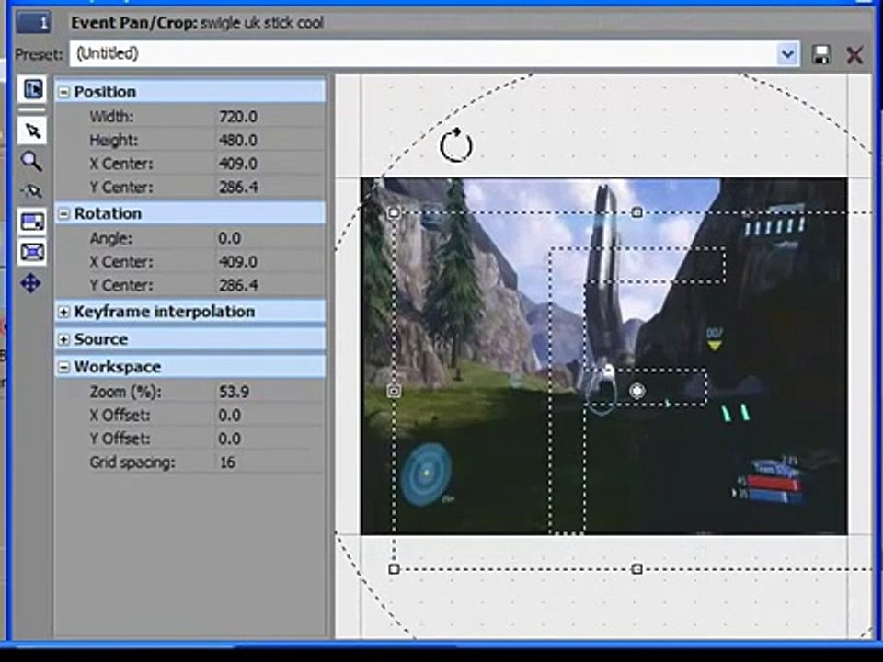The width and height of the screenshot is (883, 662).
Task: Toggle the Enable Snapping tool
Action: [x=31, y=191]
